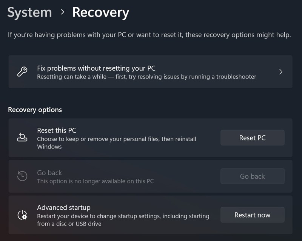
Task: Select the Recovery page heading
Action: click(x=100, y=12)
